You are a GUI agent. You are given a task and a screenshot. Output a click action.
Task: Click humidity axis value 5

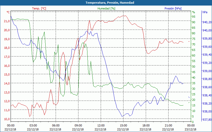[193, 116]
